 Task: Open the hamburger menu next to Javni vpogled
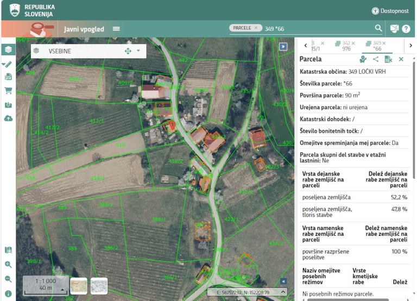coord(116,29)
